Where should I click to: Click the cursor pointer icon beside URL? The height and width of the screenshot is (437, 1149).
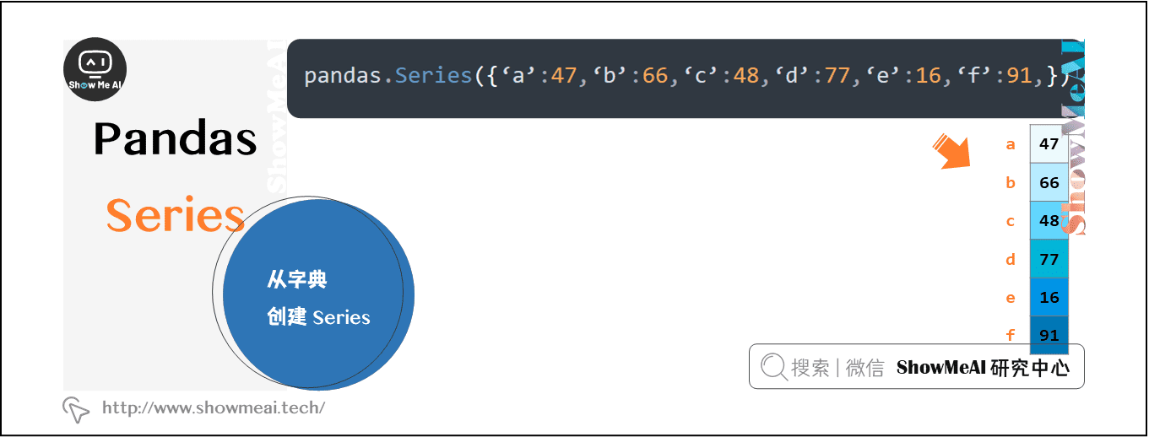click(76, 409)
